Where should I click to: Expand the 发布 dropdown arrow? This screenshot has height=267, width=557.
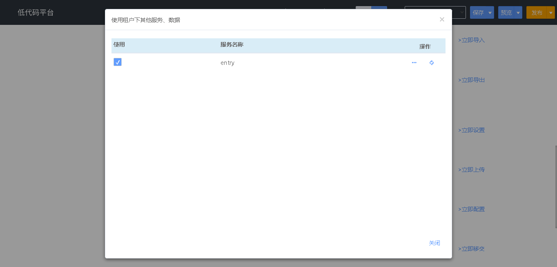(551, 13)
